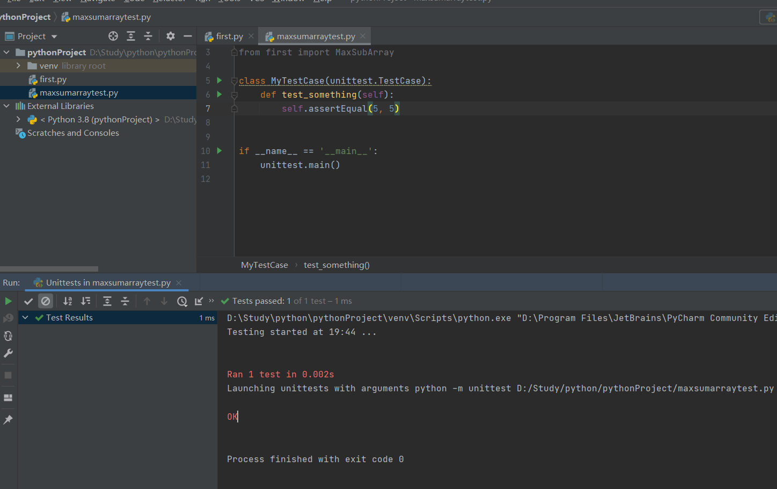Expand the venv library root folder
Viewport: 777px width, 489px height.
(x=18, y=65)
